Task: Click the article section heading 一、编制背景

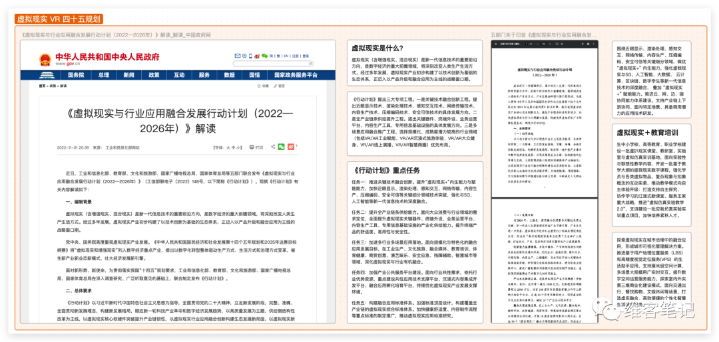Action: pos(79,202)
